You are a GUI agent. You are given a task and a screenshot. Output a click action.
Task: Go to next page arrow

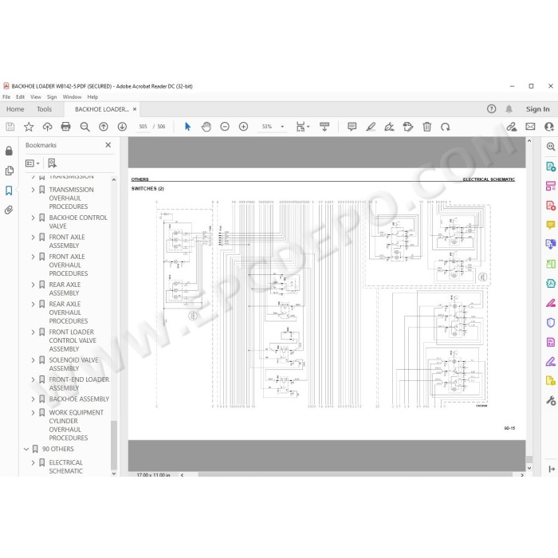pos(122,127)
